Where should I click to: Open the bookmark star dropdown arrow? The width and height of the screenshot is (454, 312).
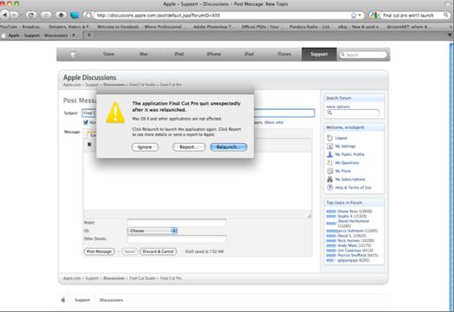[360, 15]
